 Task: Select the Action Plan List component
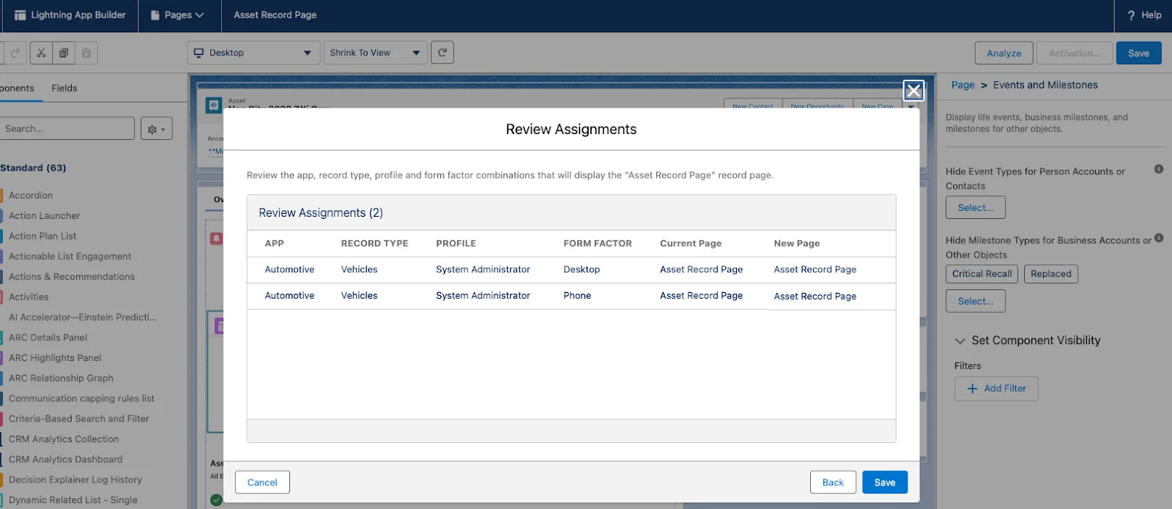pyautogui.click(x=42, y=237)
